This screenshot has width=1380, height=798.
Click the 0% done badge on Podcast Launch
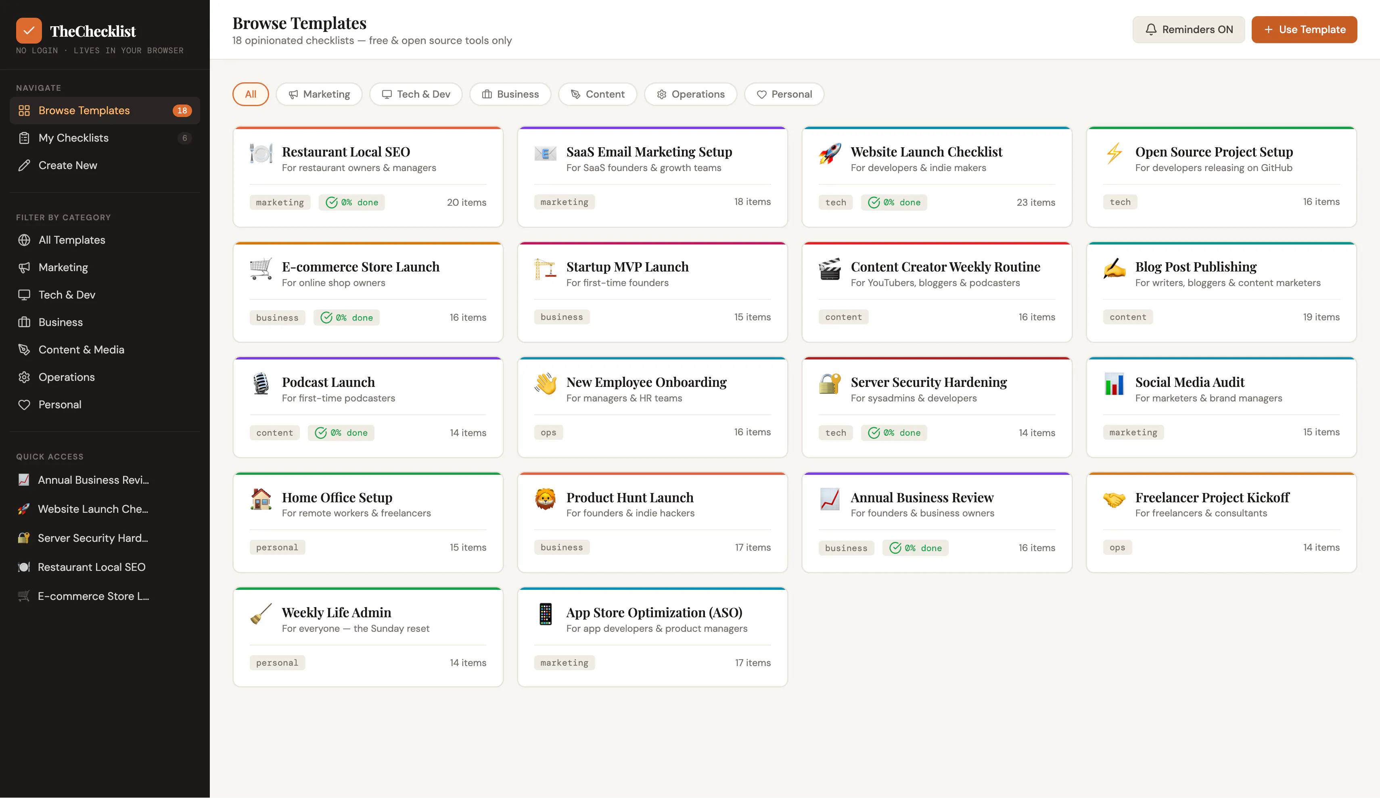(x=341, y=432)
